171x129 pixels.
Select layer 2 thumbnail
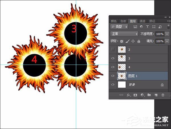pos(122,50)
